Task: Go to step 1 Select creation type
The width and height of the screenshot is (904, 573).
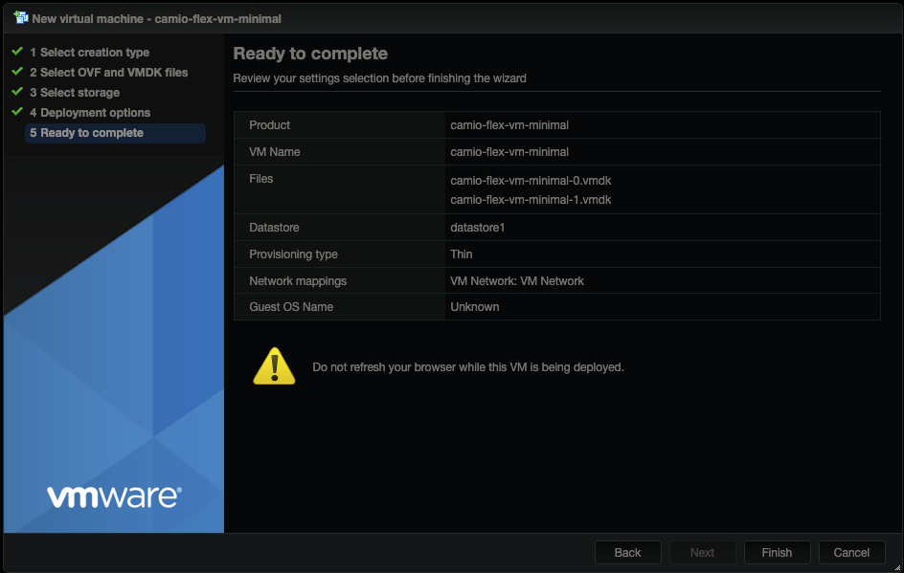Action: point(89,53)
